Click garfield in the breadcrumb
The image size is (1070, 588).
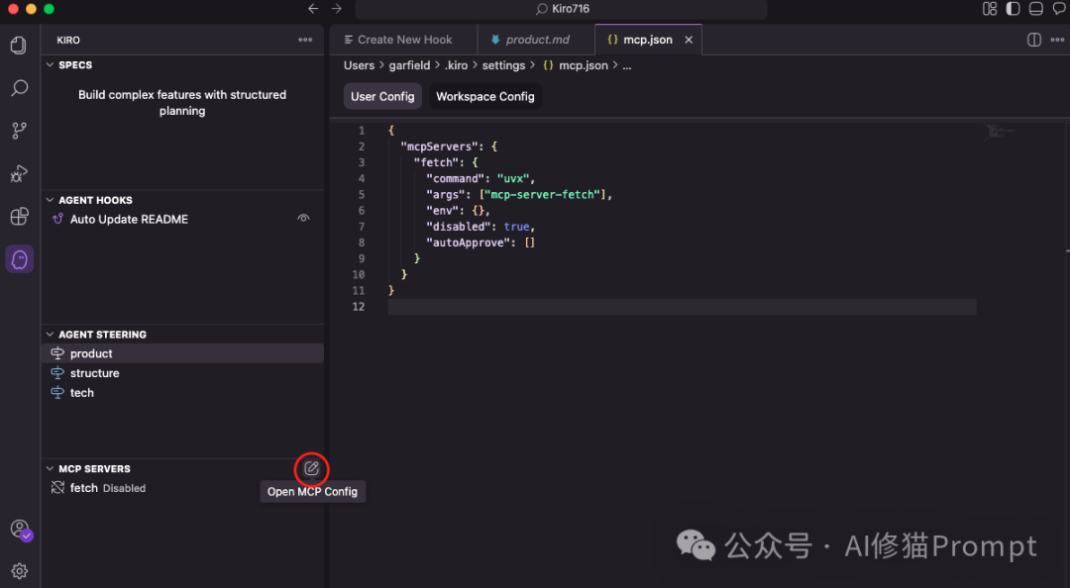(x=409, y=65)
